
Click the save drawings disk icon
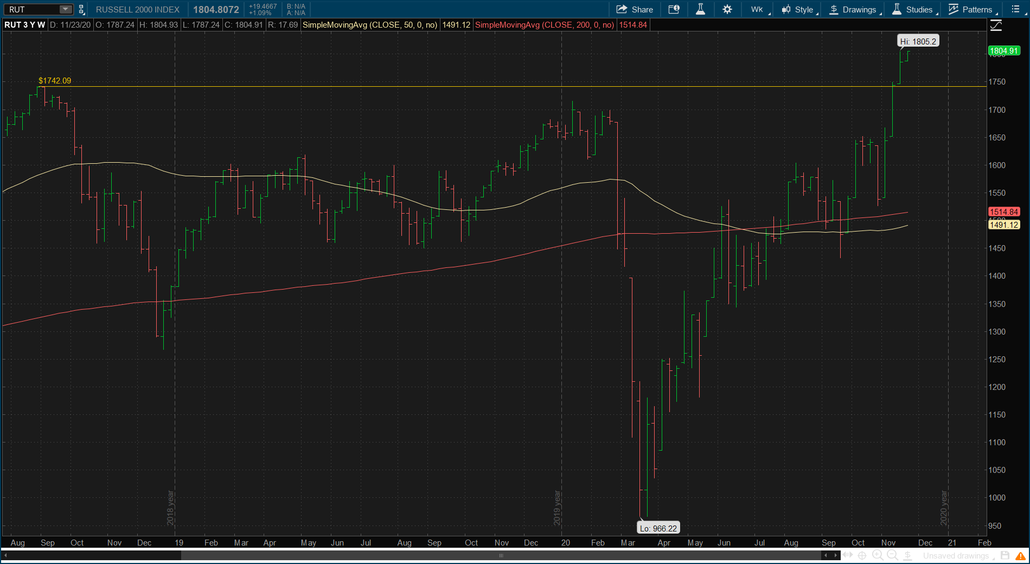pos(1005,555)
